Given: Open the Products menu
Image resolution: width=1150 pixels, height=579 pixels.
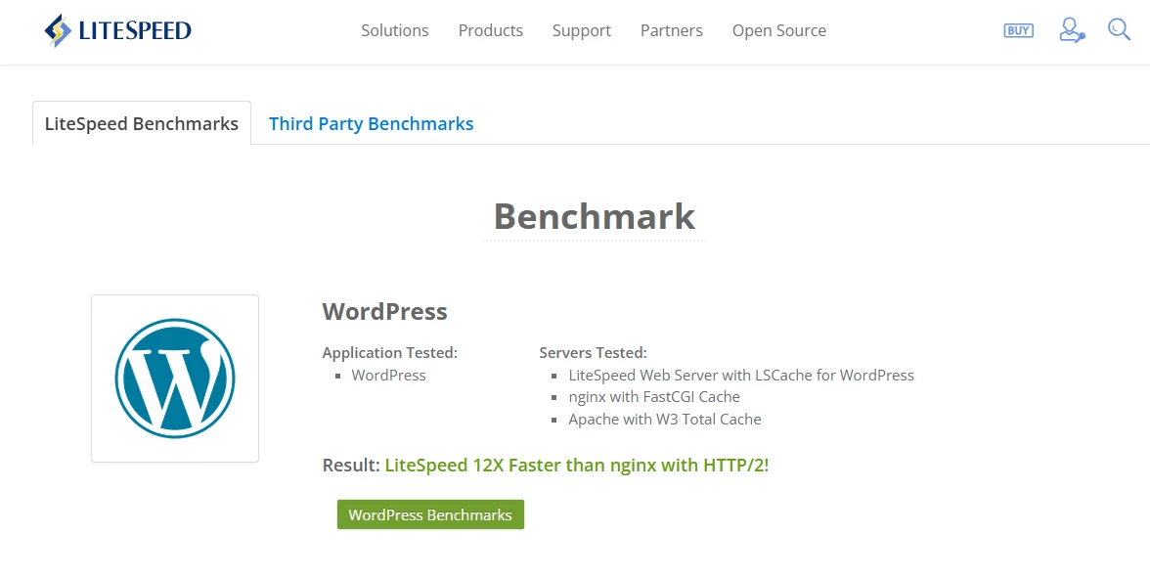Looking at the screenshot, I should 491,31.
